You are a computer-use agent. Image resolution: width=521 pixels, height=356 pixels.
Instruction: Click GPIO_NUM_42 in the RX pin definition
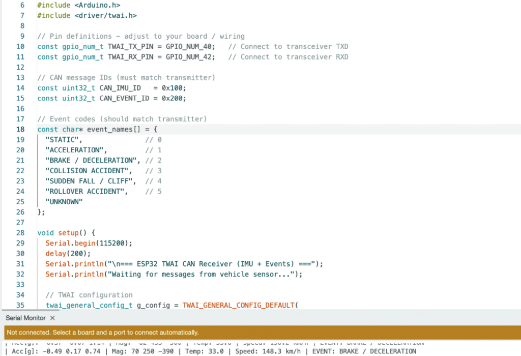[190, 57]
